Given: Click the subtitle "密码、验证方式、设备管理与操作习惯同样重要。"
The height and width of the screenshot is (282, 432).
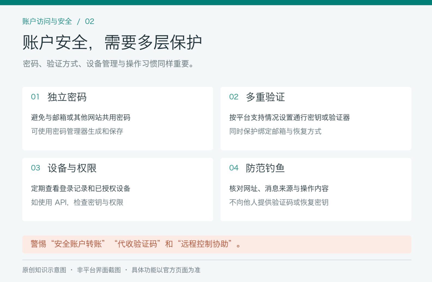Looking at the screenshot, I should click(108, 64).
